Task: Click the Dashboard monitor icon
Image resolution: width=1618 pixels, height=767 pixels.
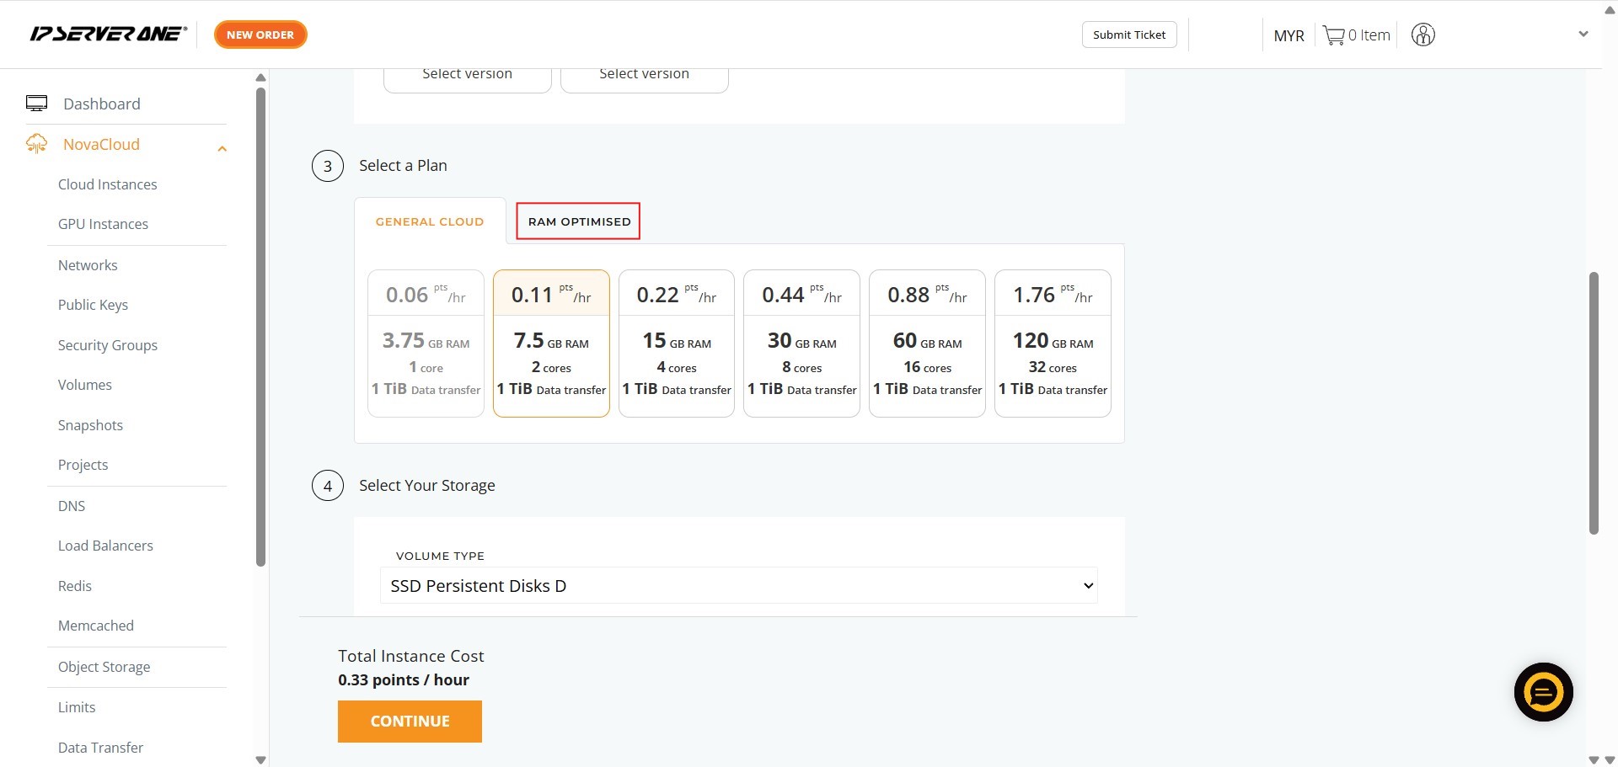Action: (36, 104)
